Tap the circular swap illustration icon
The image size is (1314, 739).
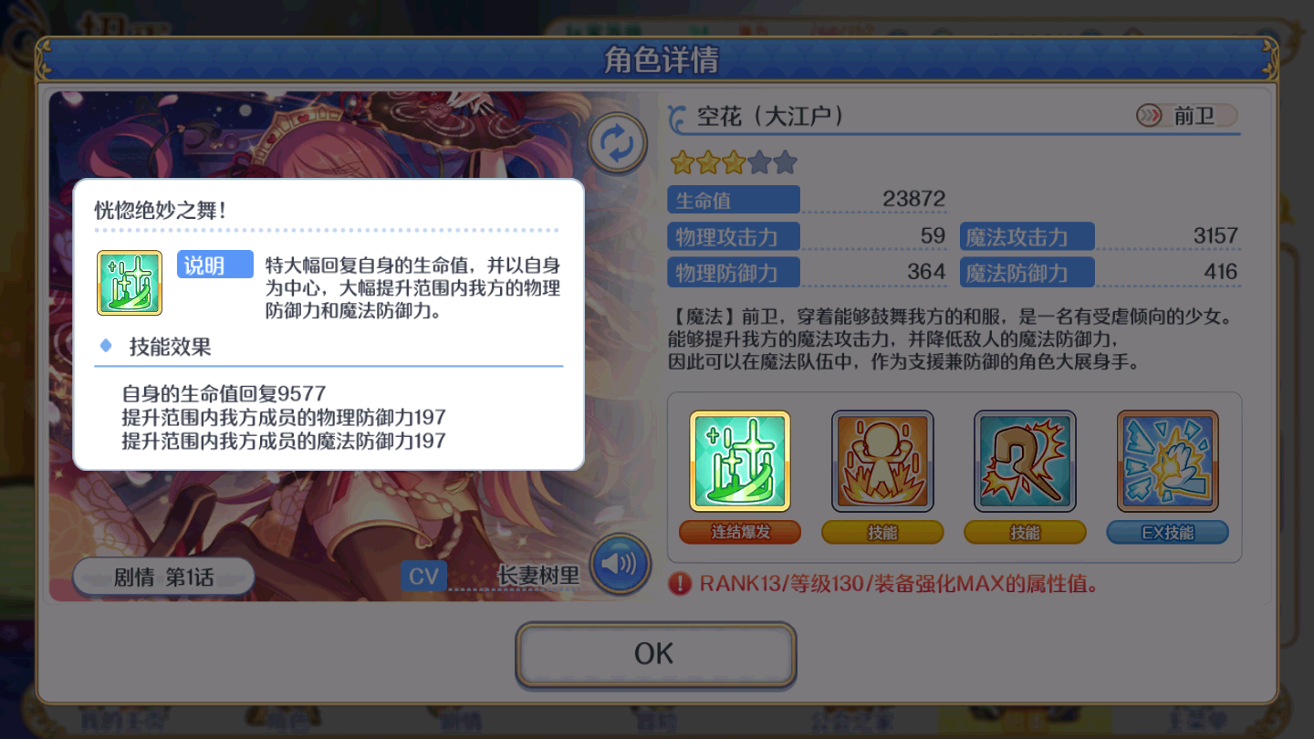tap(618, 143)
